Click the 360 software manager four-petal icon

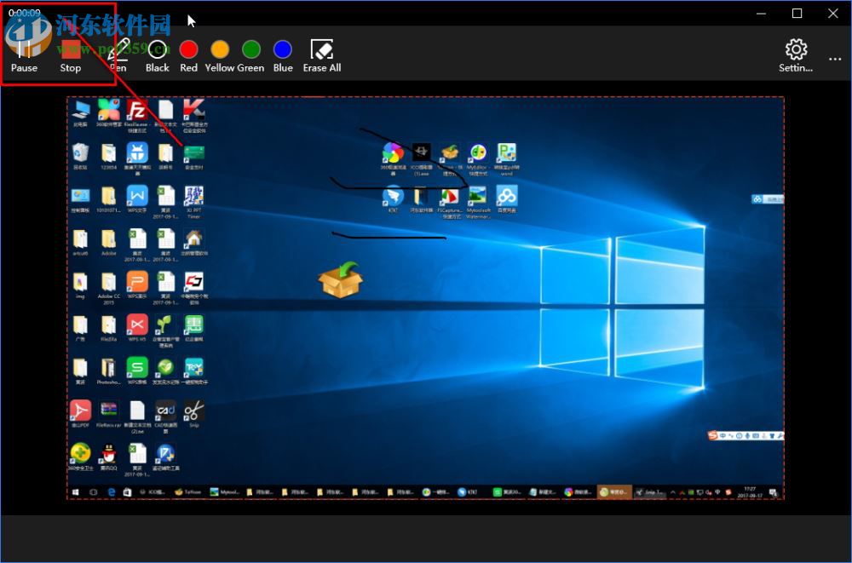point(109,113)
